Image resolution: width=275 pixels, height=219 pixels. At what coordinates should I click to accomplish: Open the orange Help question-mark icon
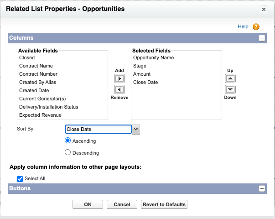point(256,27)
